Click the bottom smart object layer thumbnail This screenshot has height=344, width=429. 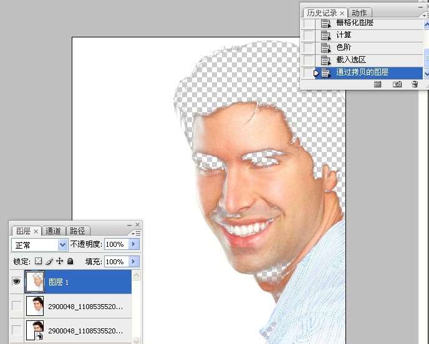(x=35, y=330)
